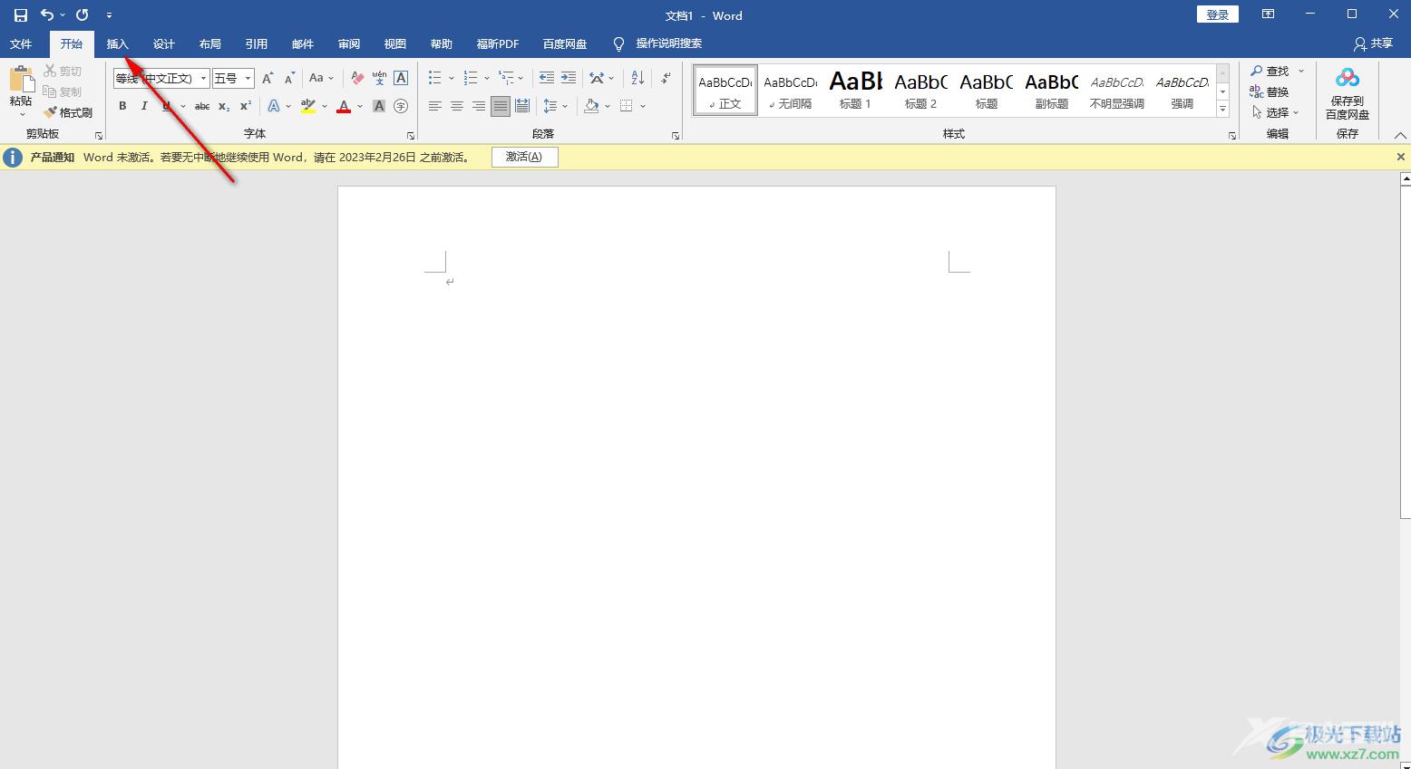Click the Undo arrow icon

tap(46, 14)
